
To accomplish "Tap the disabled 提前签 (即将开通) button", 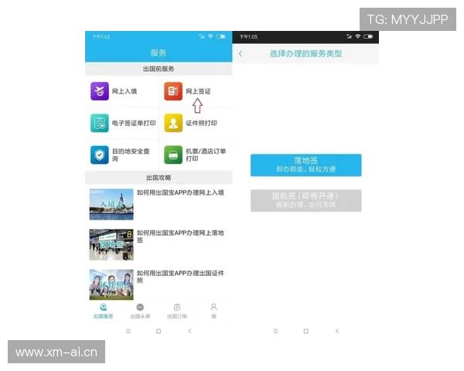I will coord(305,200).
